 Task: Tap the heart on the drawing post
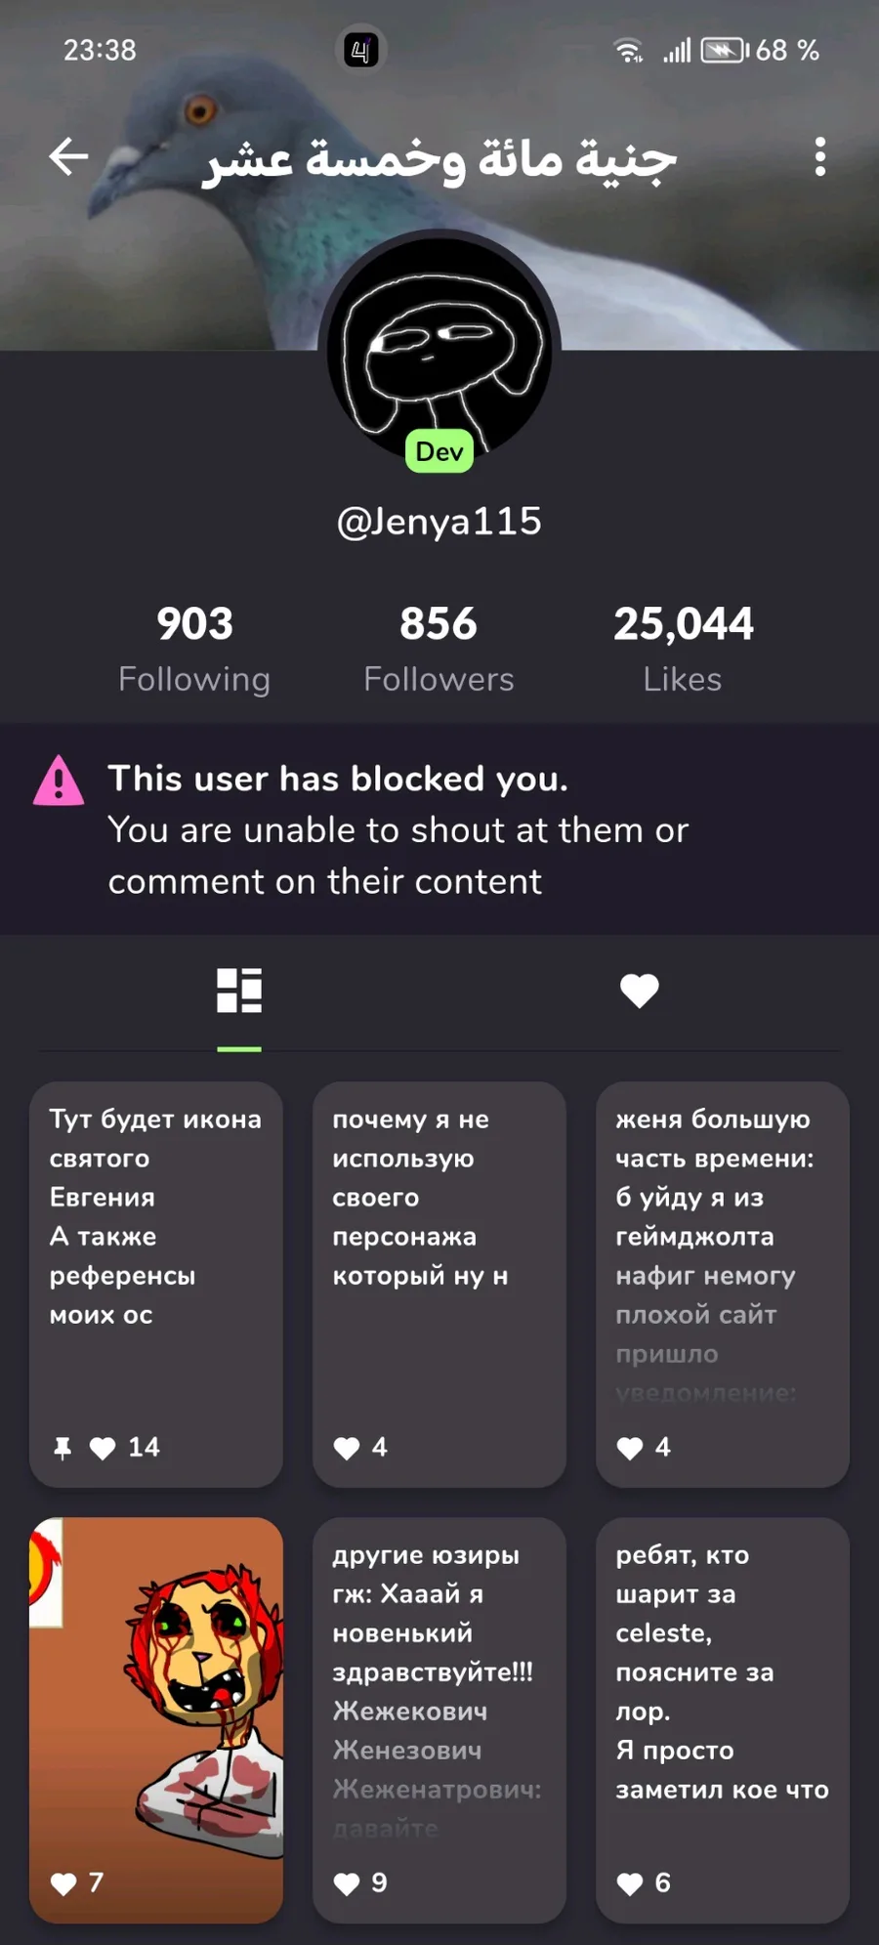click(63, 1883)
